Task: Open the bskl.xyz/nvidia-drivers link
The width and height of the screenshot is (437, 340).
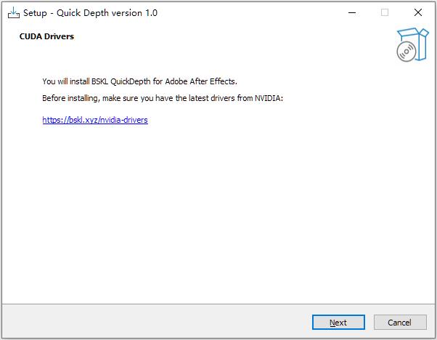Action: coord(95,120)
